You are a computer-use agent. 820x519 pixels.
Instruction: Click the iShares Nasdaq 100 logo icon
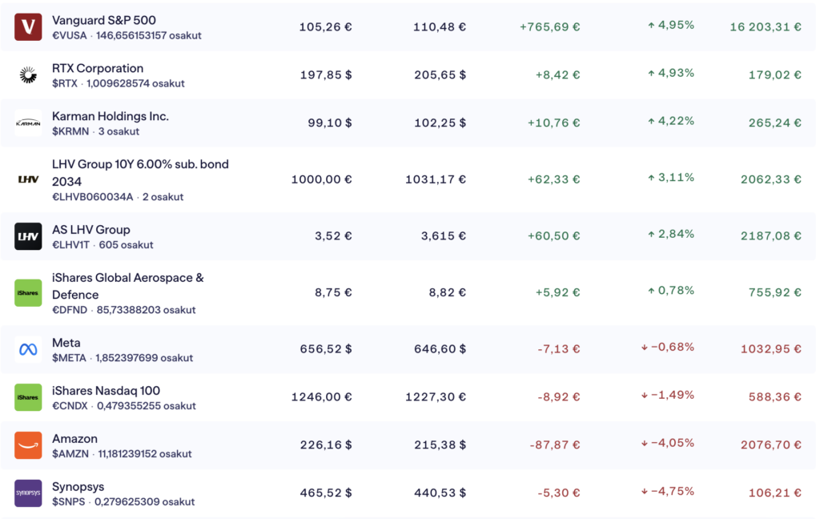[x=28, y=398]
